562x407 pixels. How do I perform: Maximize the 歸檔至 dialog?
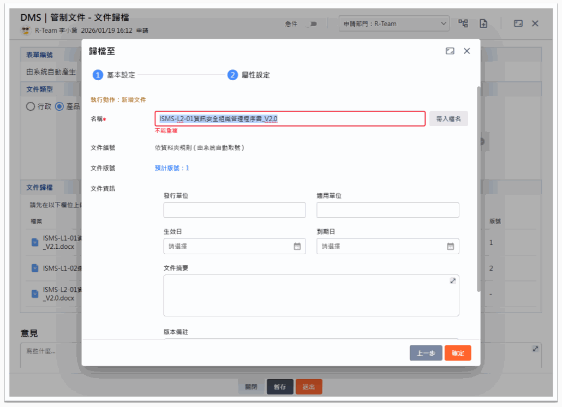pos(450,51)
